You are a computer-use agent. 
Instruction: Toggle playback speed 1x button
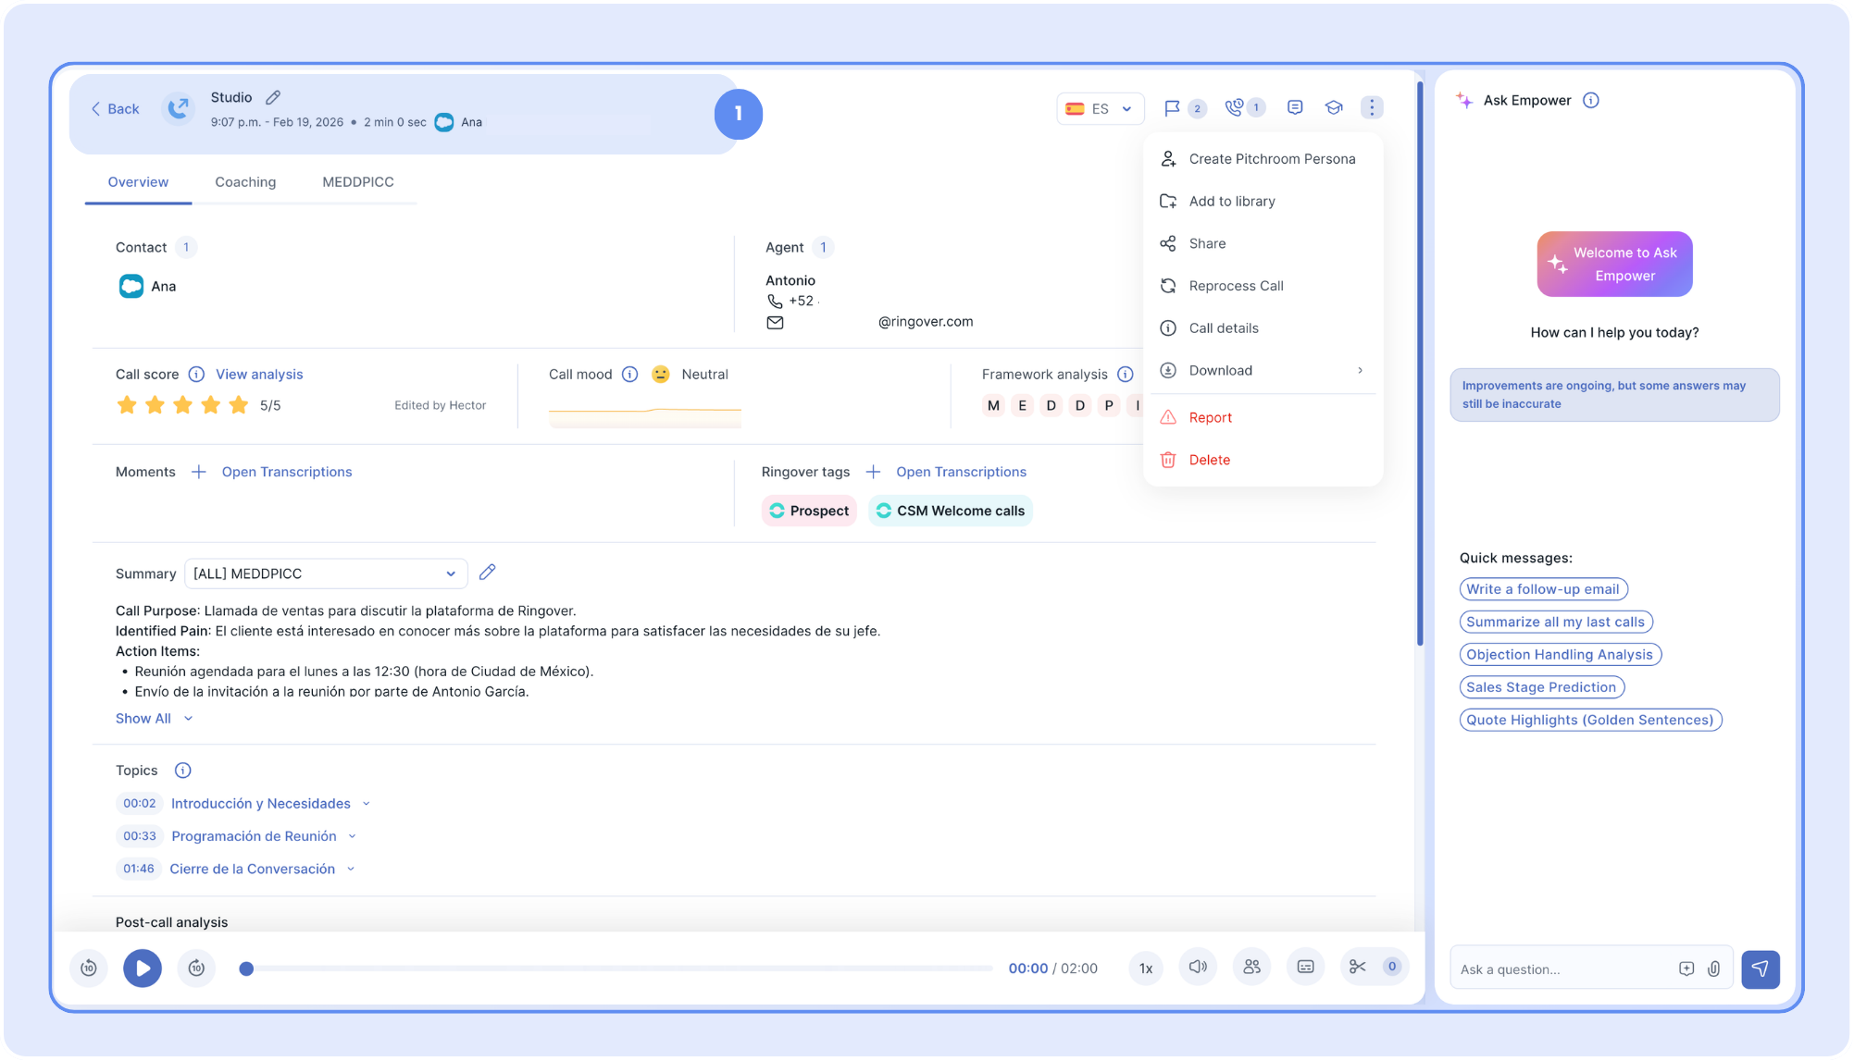tap(1146, 968)
